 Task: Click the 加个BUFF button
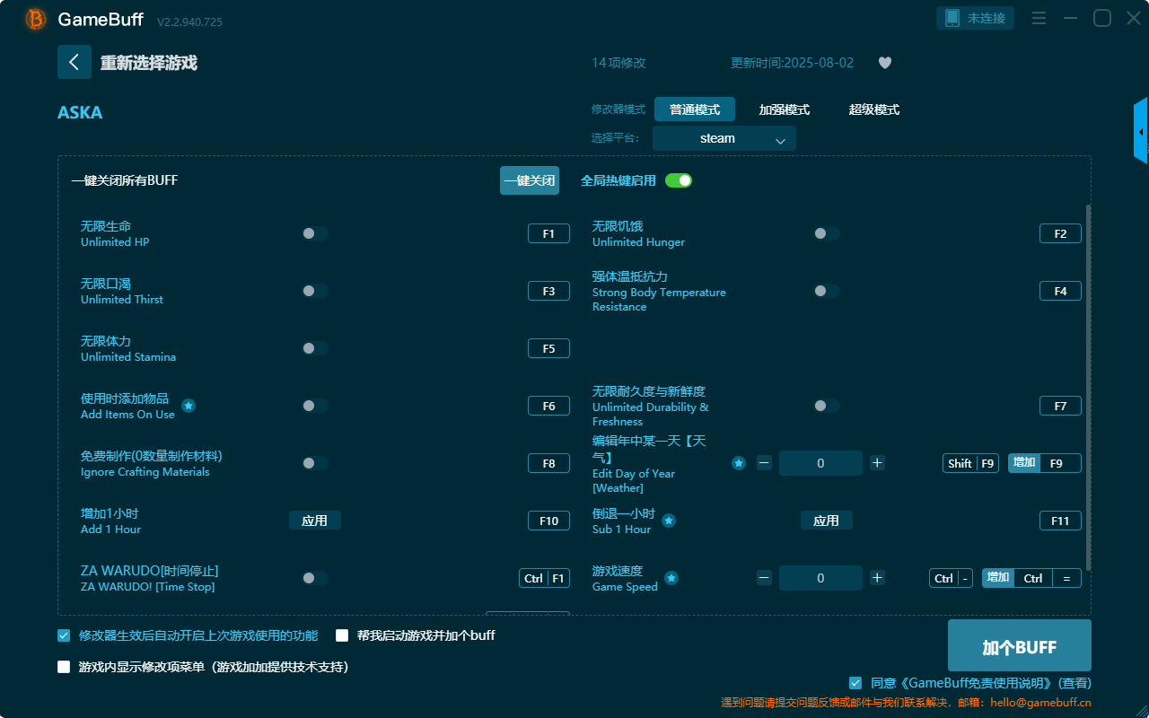[x=1020, y=645]
